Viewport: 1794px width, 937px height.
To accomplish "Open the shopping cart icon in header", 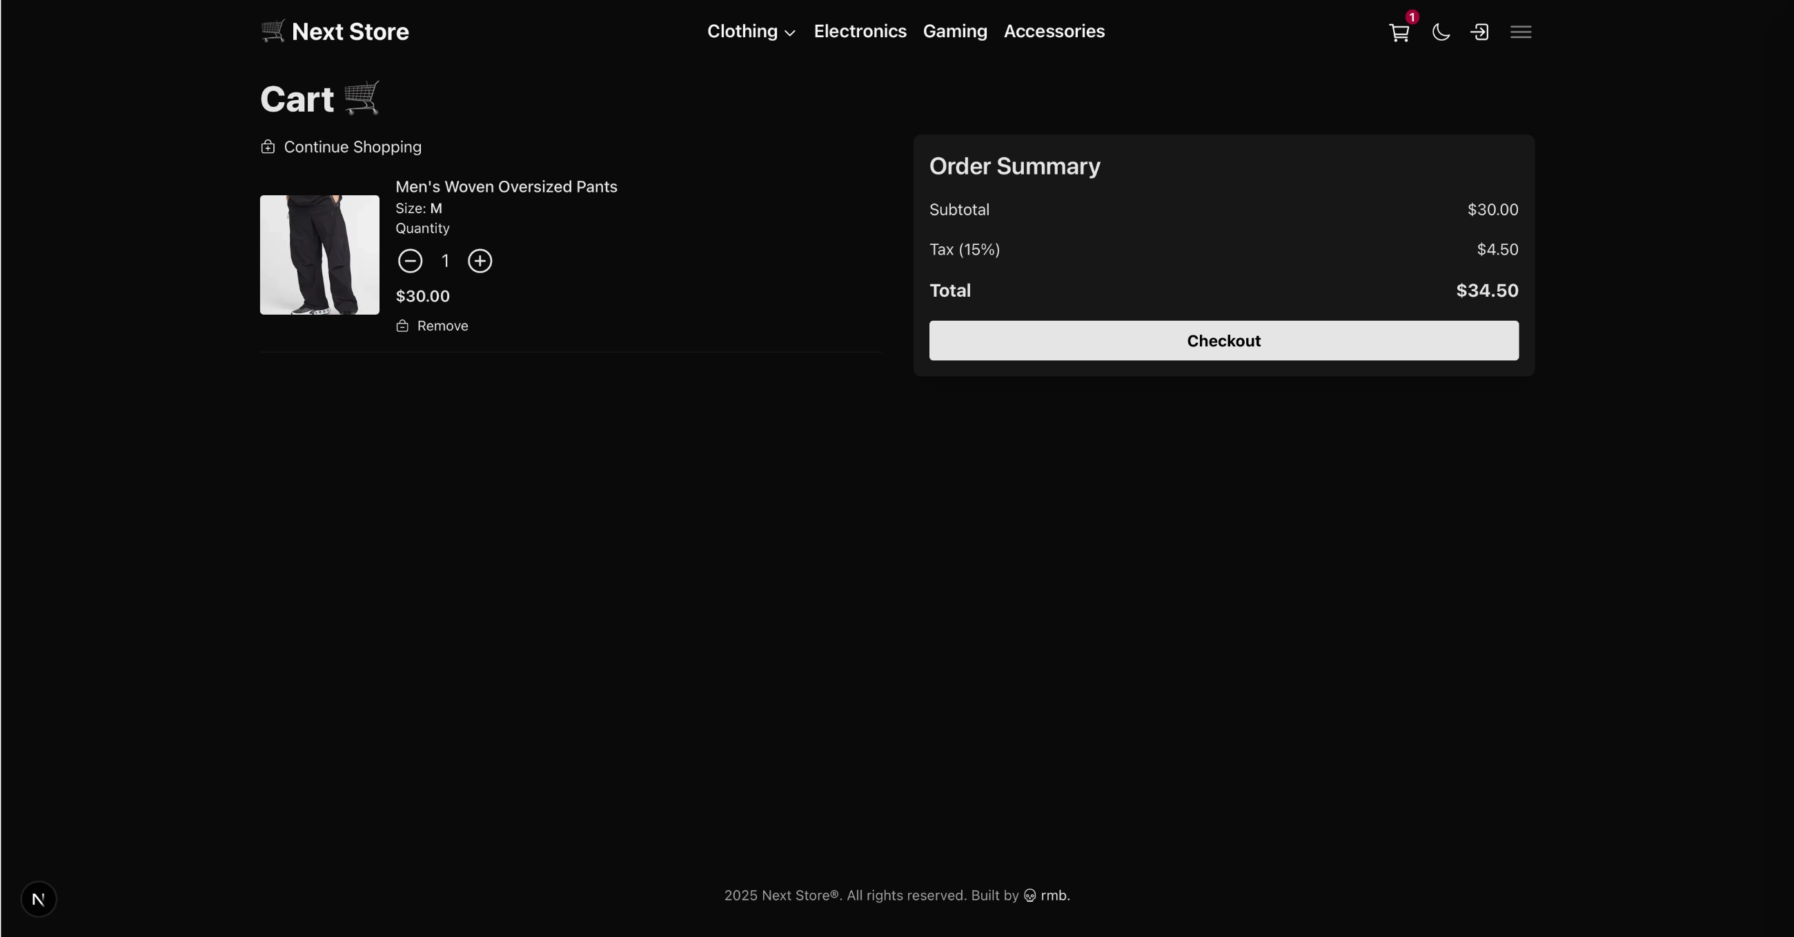I will 1399,32.
